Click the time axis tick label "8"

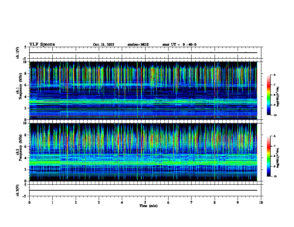[x=215, y=203]
